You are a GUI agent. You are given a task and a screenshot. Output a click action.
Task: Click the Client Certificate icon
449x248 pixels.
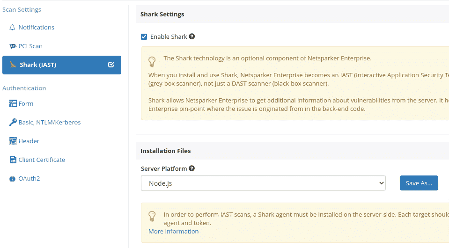coord(13,160)
